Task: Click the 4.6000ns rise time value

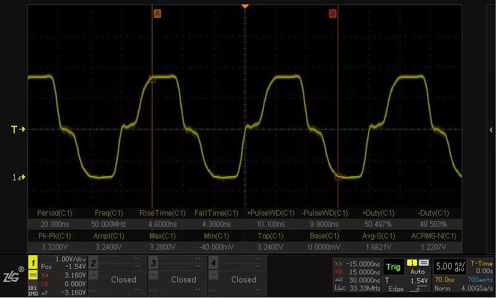Action: pyautogui.click(x=162, y=224)
